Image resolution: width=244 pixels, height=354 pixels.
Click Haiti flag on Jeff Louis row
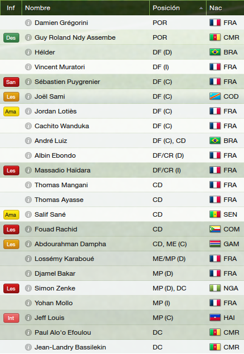pyautogui.click(x=215, y=318)
